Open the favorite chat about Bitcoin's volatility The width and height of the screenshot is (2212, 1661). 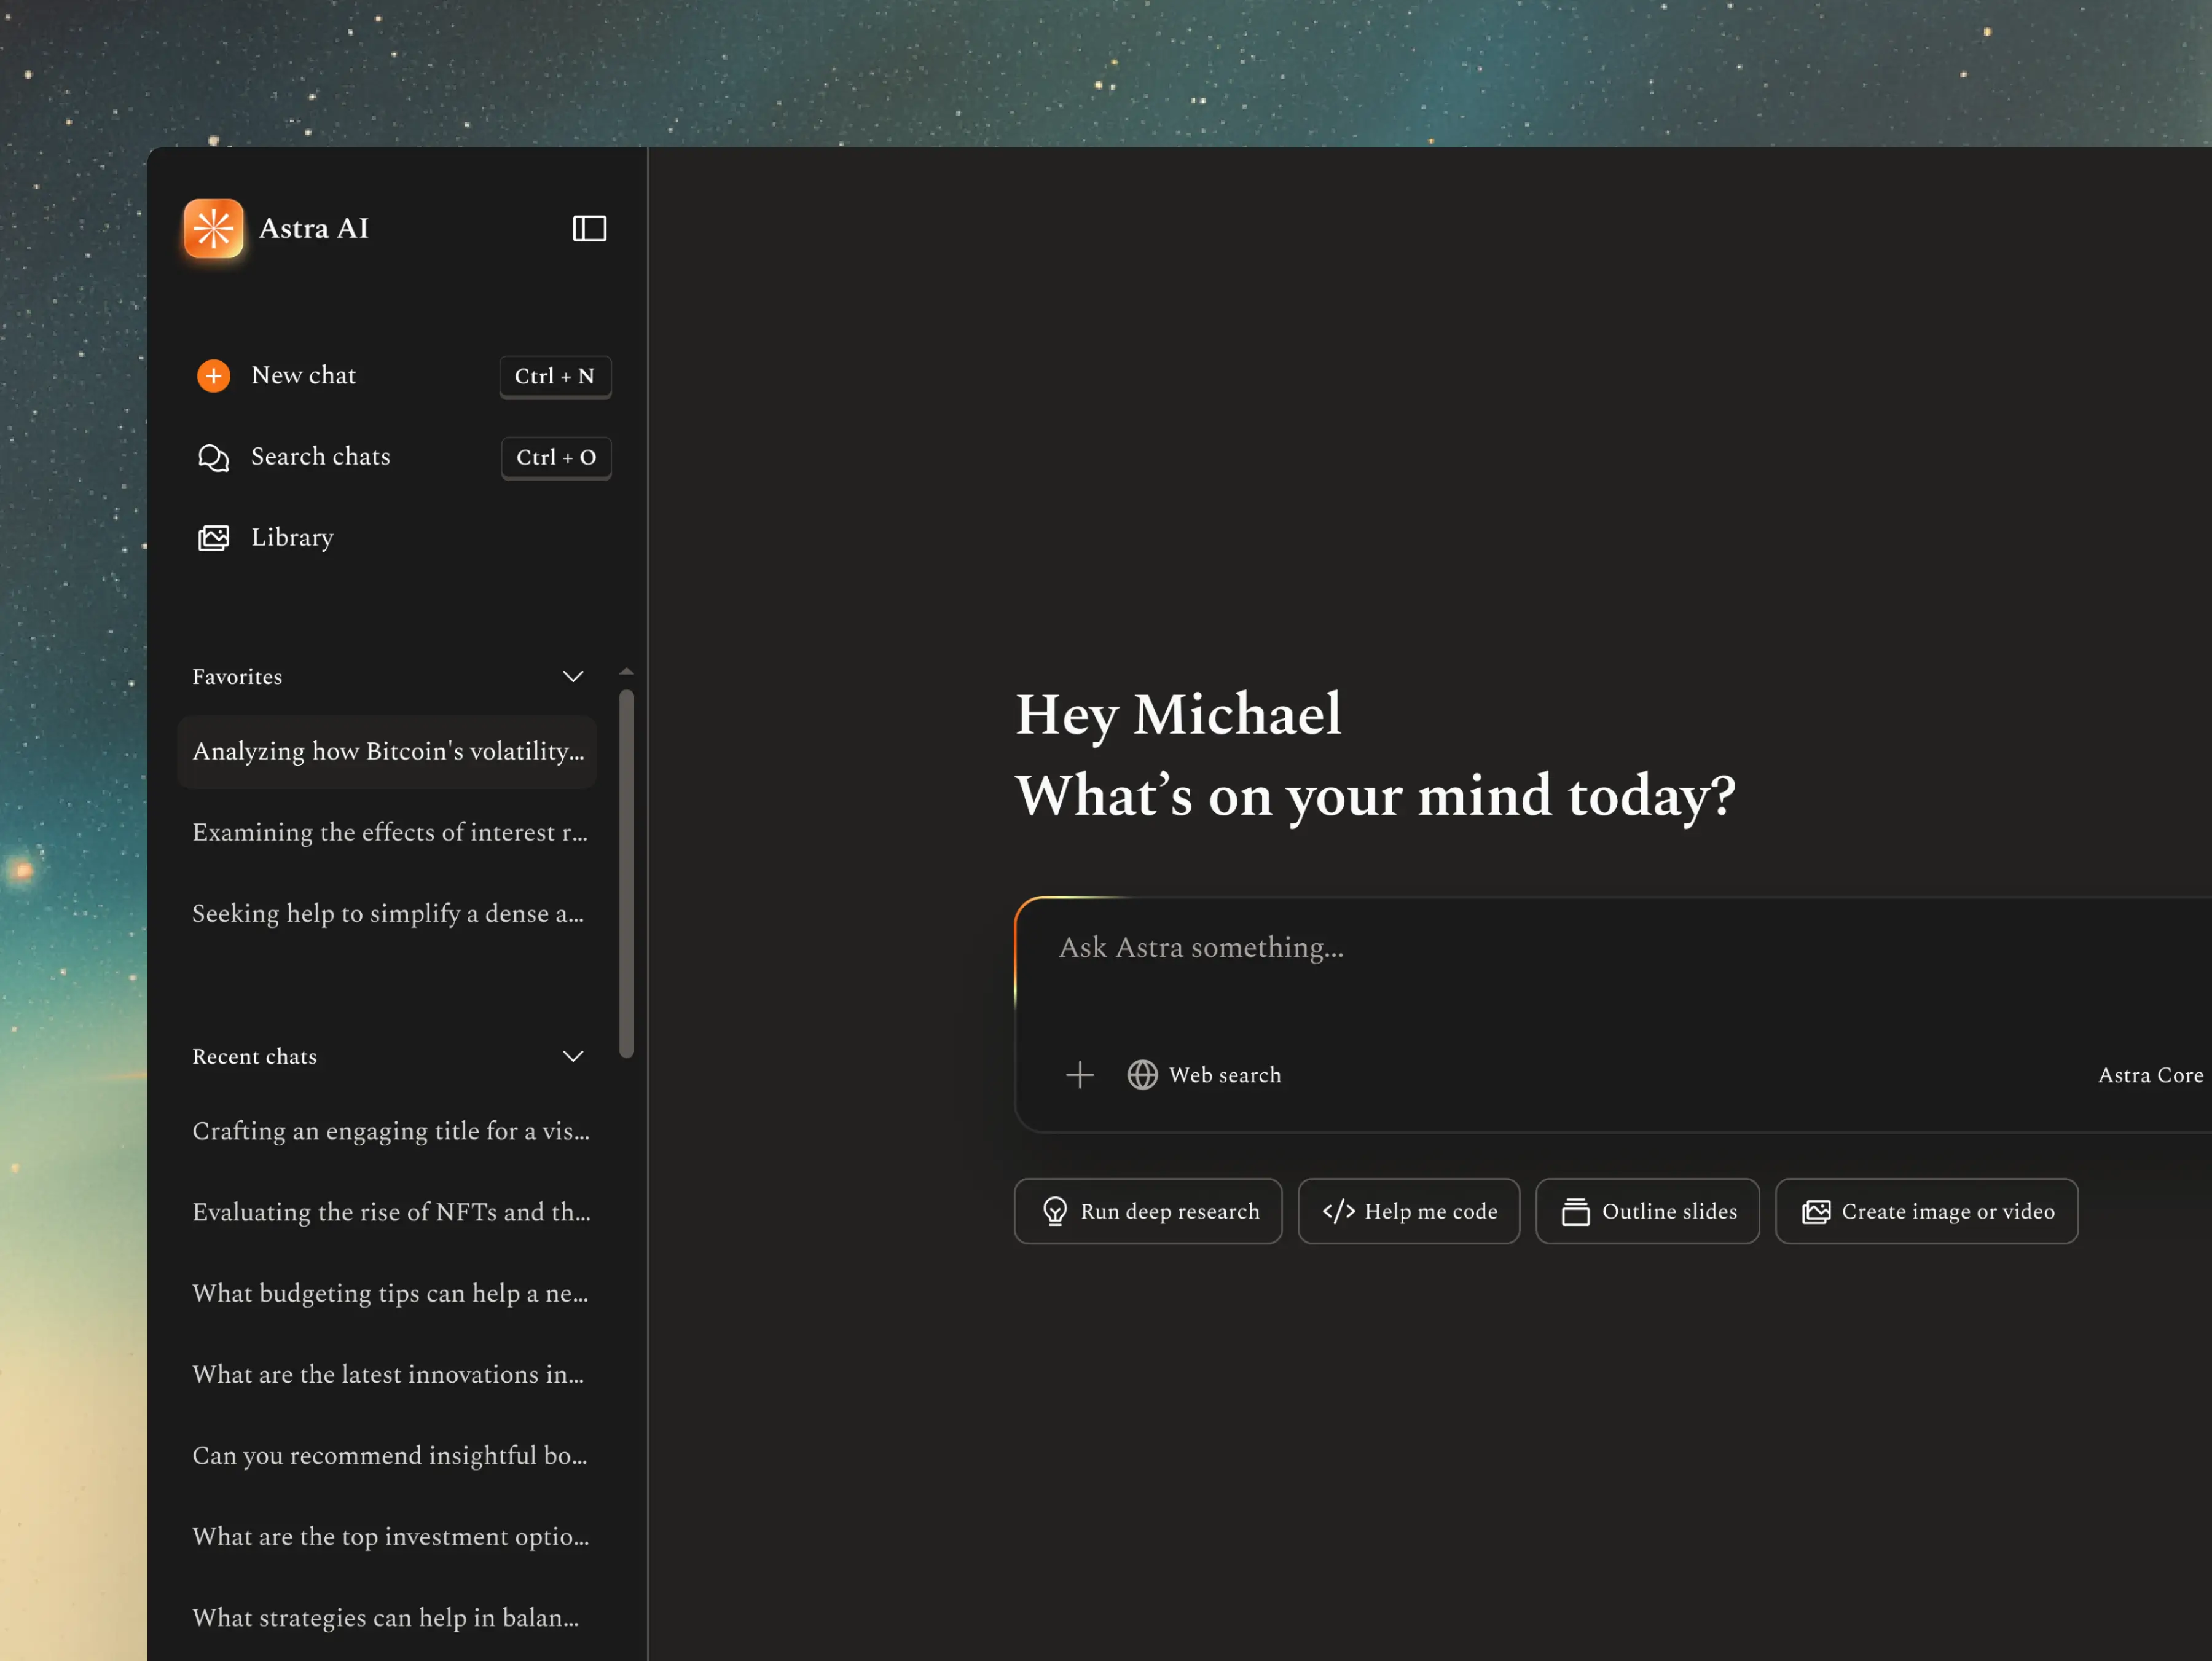[388, 751]
